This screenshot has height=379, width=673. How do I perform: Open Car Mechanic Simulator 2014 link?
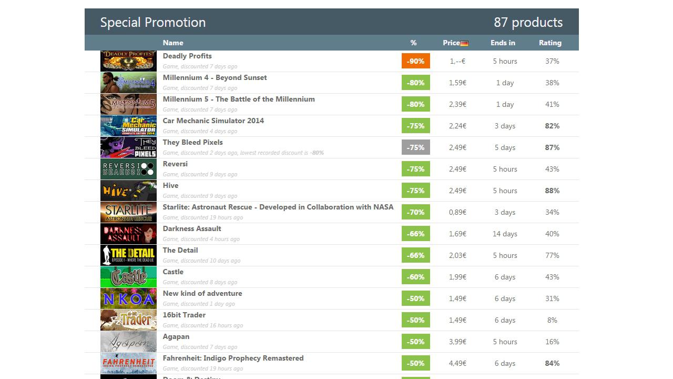coord(213,121)
